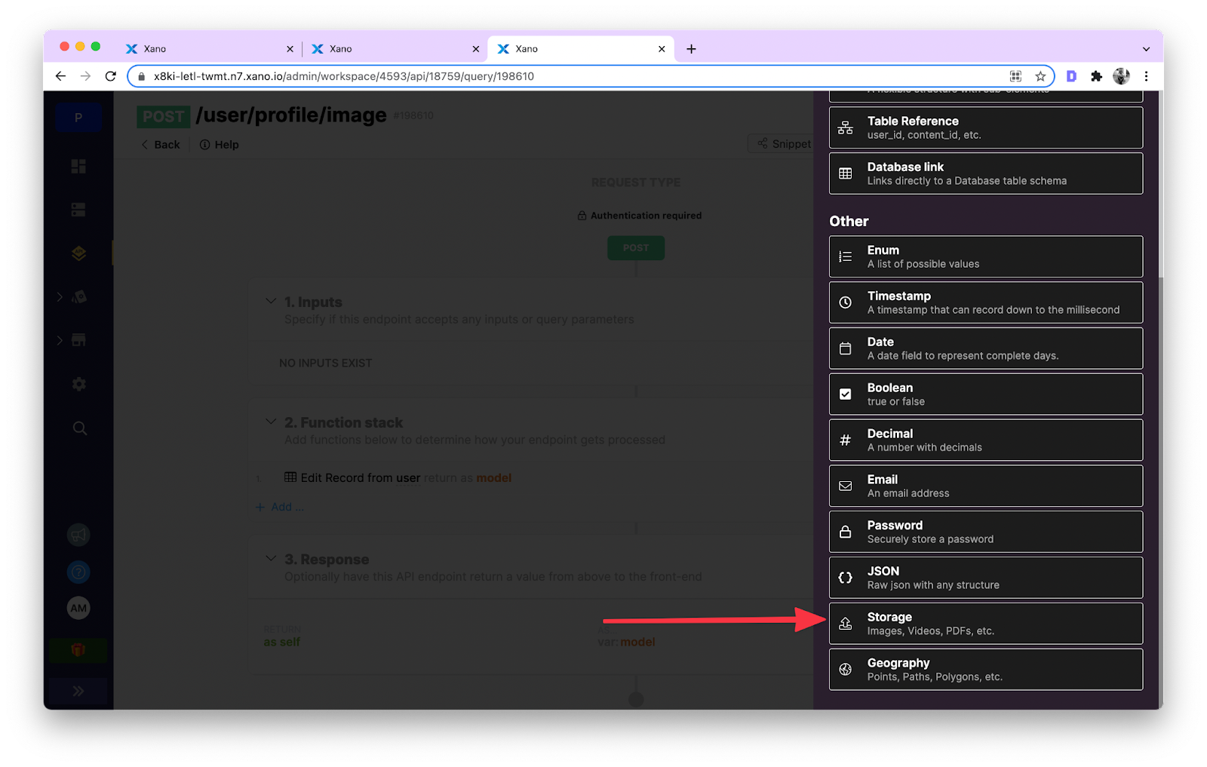Collapse the Function stack section
The width and height of the screenshot is (1207, 767).
[x=271, y=422]
